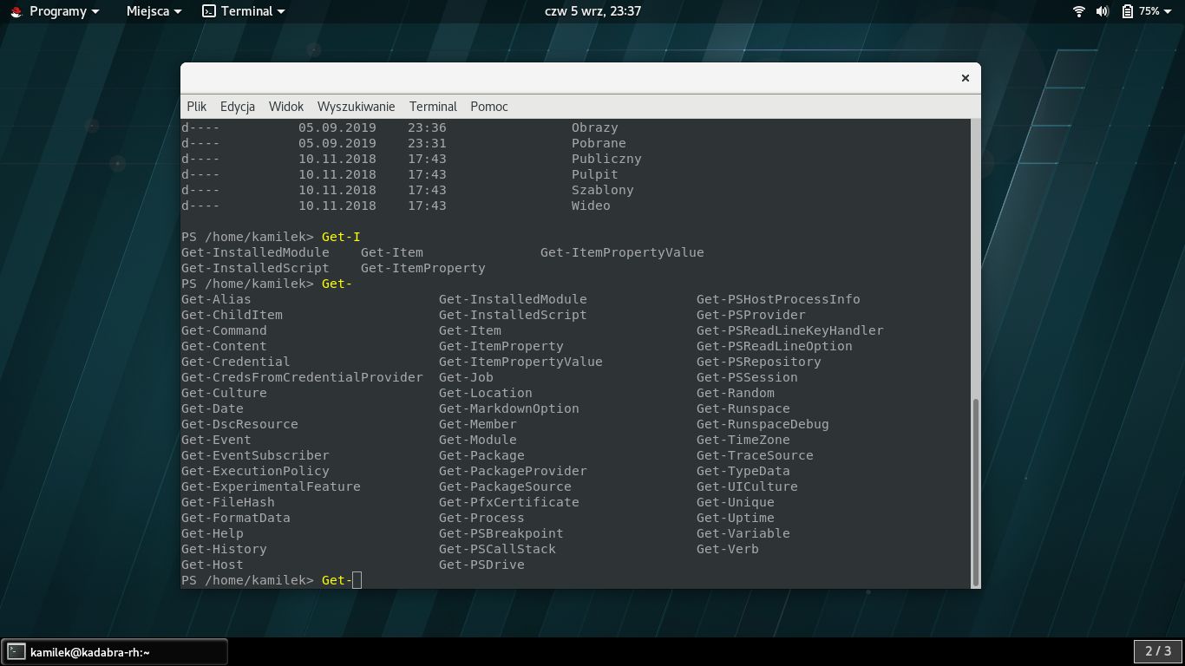Click the clock showing czw 5 wrz, 23:37
The width and height of the screenshot is (1185, 666).
(592, 11)
